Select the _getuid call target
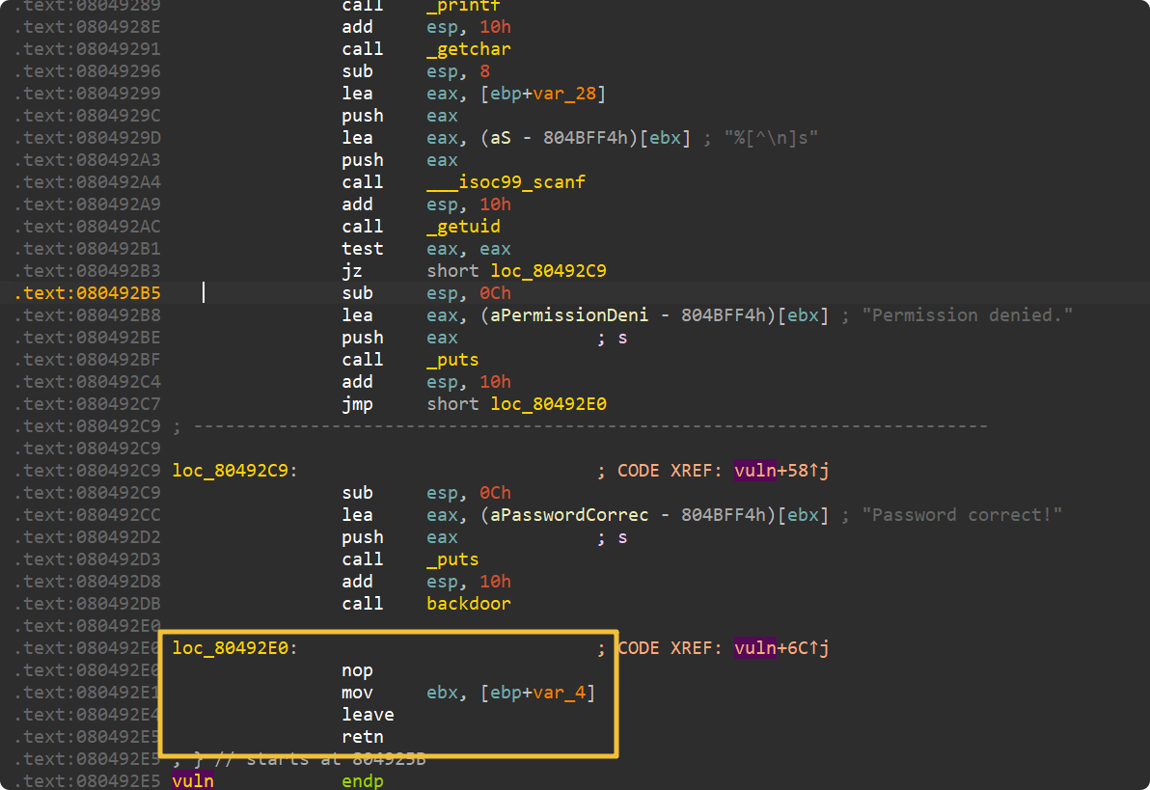The image size is (1150, 790). 463,227
